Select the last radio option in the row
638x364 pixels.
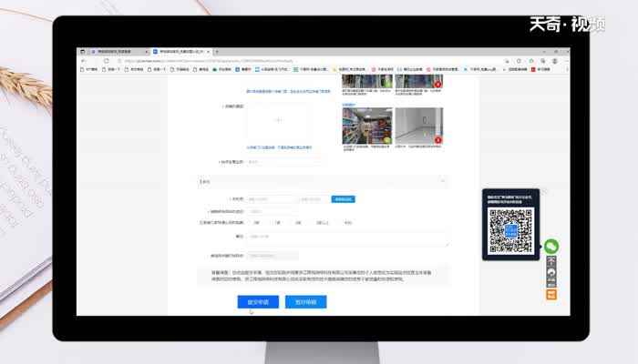342,222
